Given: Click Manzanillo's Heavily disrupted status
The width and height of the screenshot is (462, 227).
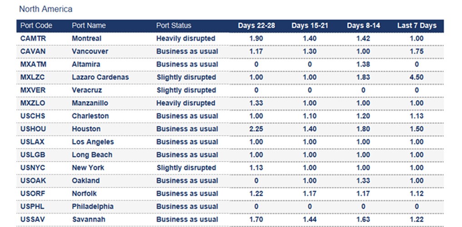Looking at the screenshot, I should click(186, 103).
